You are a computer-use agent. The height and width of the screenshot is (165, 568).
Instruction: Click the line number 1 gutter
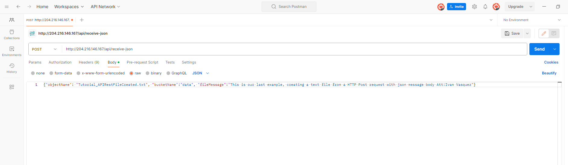tap(36, 85)
